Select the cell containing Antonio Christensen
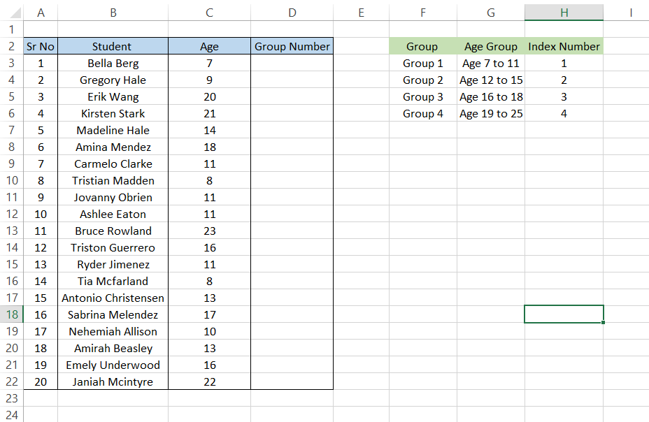Image resolution: width=649 pixels, height=422 pixels. tap(113, 298)
